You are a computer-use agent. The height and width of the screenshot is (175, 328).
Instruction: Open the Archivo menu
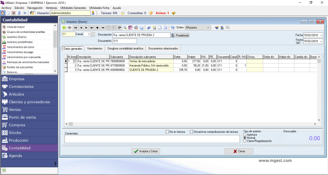[x=6, y=8]
